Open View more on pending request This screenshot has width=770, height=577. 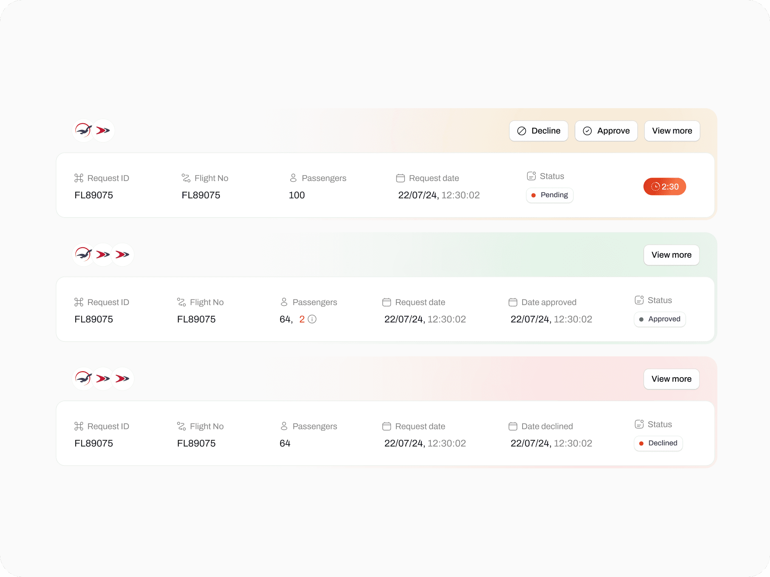click(672, 131)
